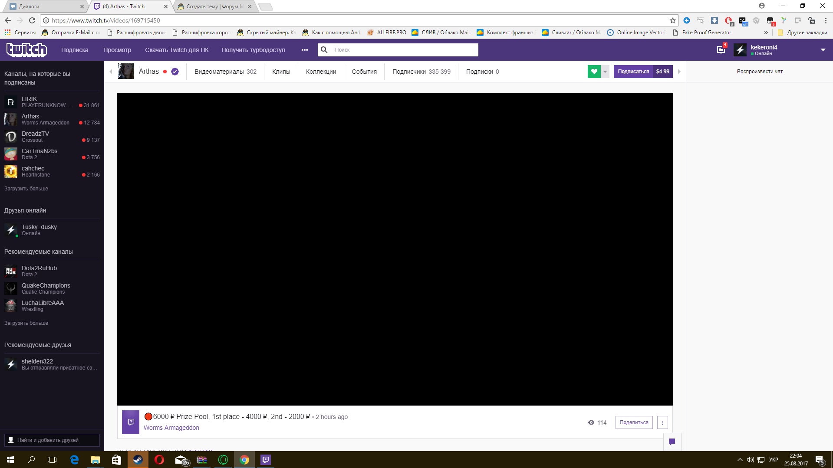Screen dimensions: 833x468
Task: Click Скачать Twitch для ПК link
Action: pos(177,50)
